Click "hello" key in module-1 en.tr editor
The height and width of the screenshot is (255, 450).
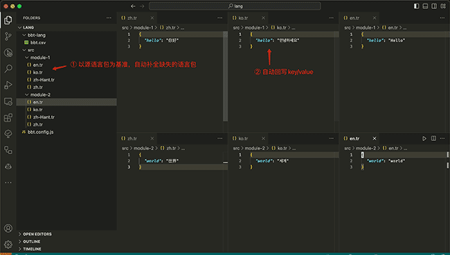click(x=375, y=40)
